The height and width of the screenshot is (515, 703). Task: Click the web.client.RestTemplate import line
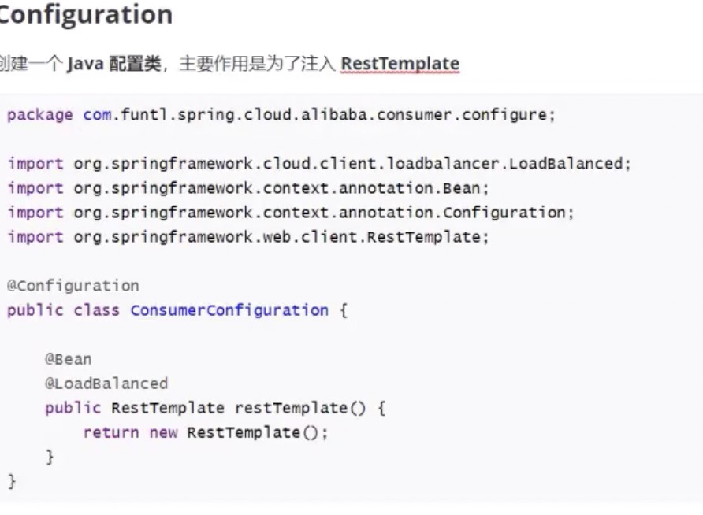248,237
